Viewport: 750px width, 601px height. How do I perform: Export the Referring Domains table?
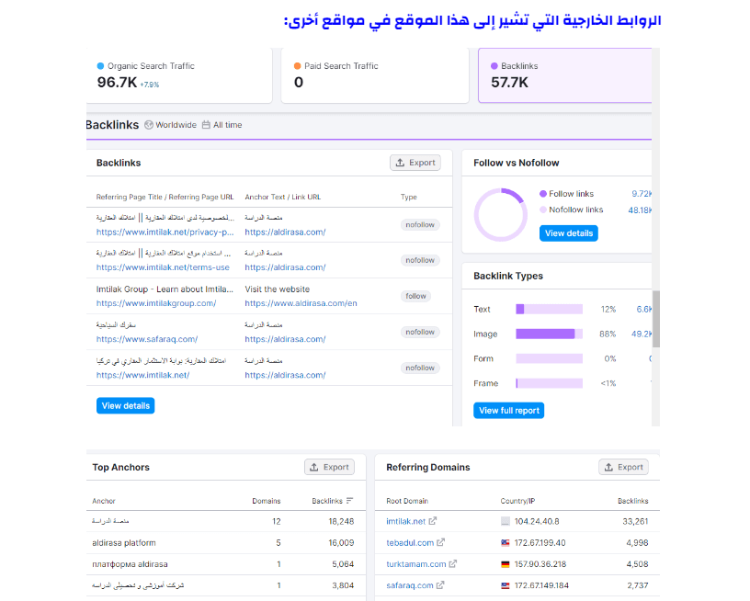[624, 467]
